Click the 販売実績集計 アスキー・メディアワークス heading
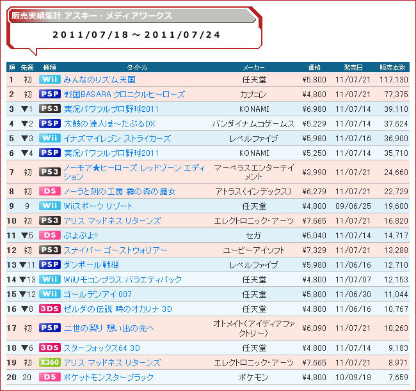 point(92,15)
